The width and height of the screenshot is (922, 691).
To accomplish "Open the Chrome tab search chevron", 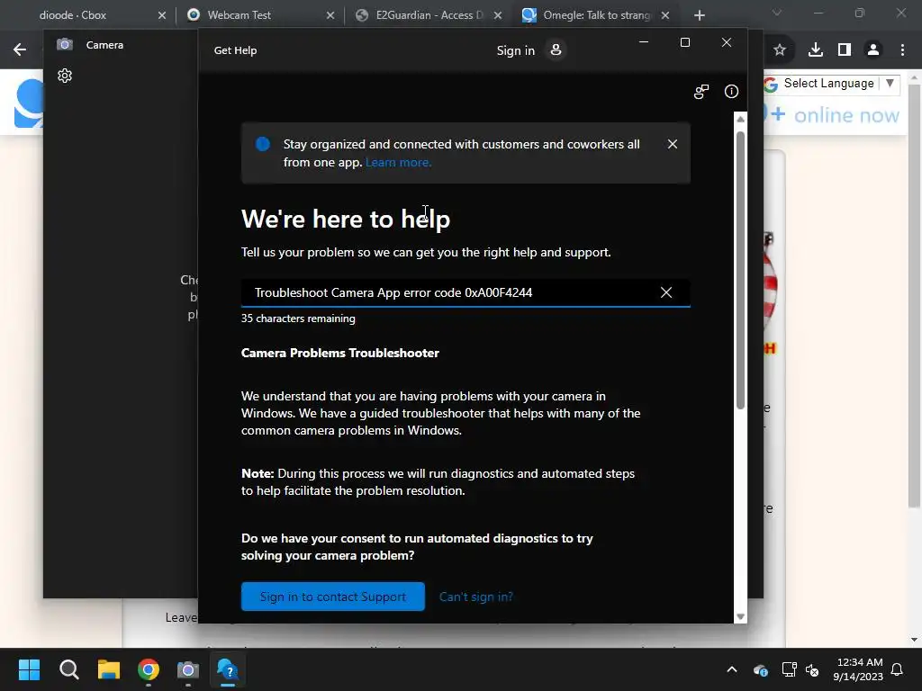I will (x=777, y=13).
